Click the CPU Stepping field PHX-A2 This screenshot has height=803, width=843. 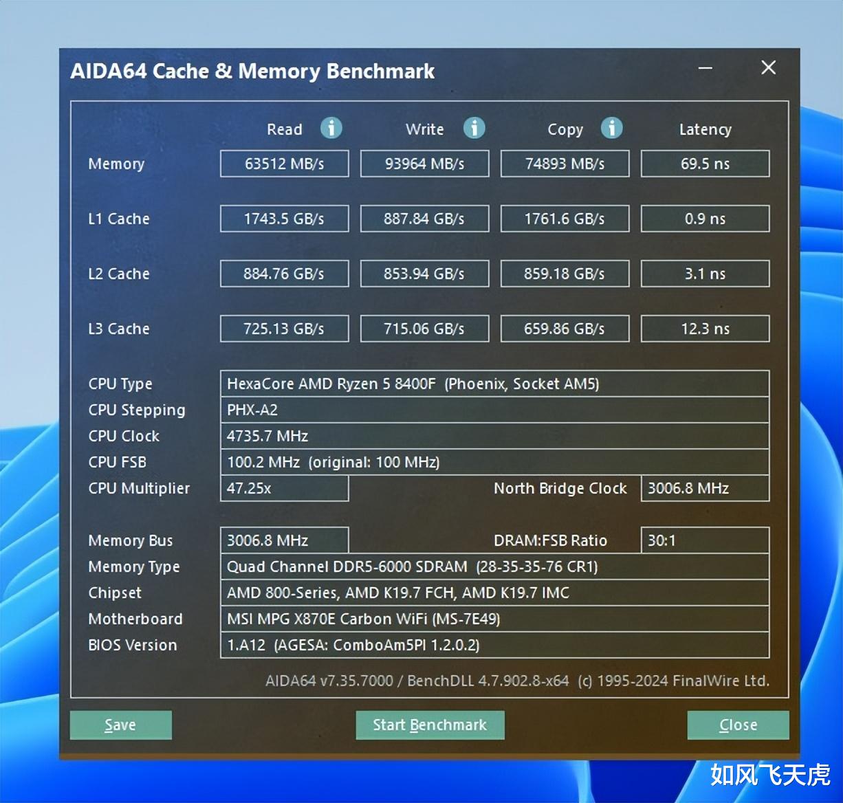(x=495, y=410)
